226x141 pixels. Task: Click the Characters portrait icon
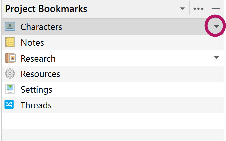pos(10,27)
